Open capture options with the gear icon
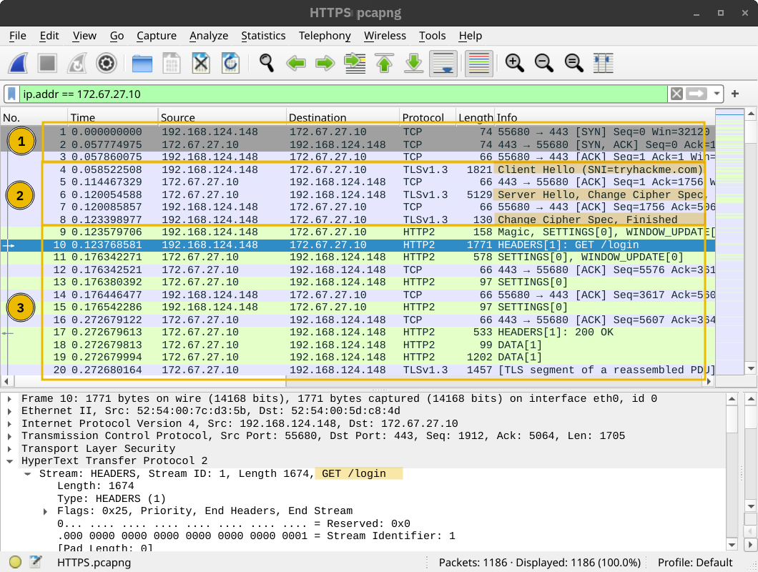 [x=106, y=63]
